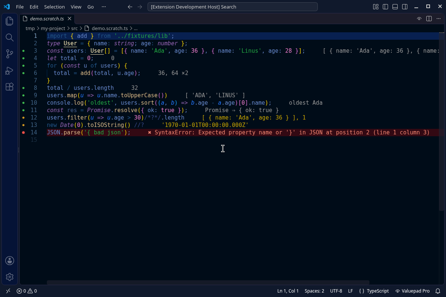Image resolution: width=446 pixels, height=297 pixels.
Task: Select the my-project breadcrumb
Action: [53, 28]
